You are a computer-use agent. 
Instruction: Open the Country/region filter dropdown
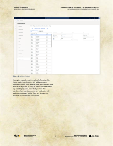tap(34, 31)
